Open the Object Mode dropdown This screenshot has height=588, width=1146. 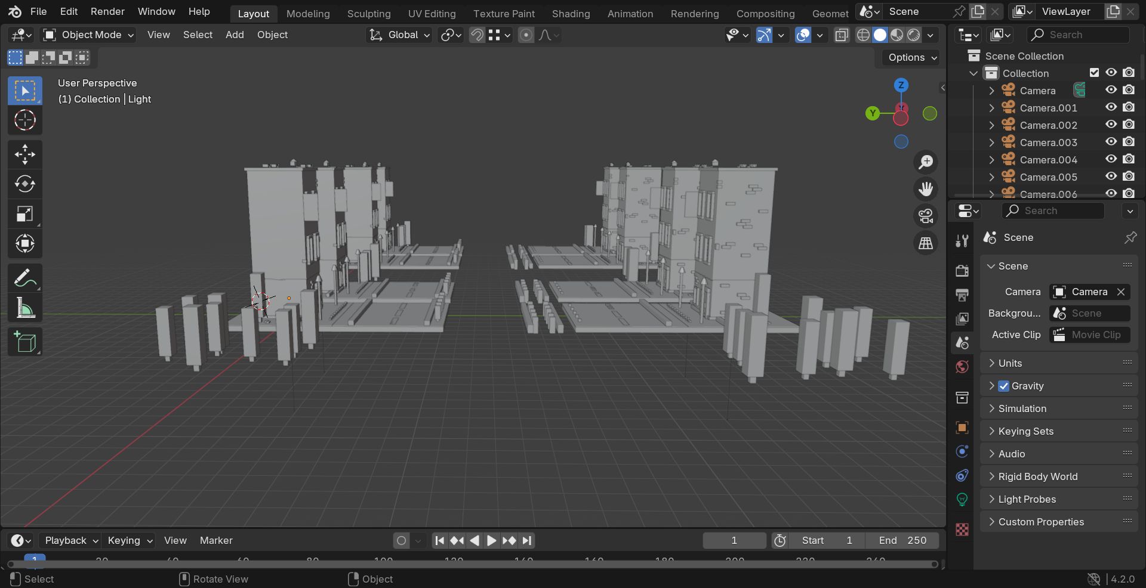[88, 35]
